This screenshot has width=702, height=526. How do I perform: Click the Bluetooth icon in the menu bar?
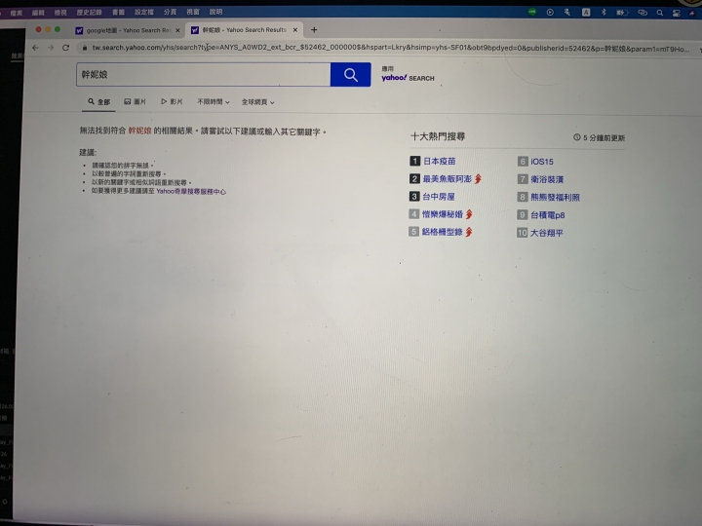coord(604,12)
